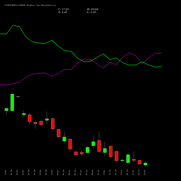Viewport: 181px width, 181px height.
Task: Click the ULTRACEMCO PE Option Chart title
Action: [x=30, y=5]
